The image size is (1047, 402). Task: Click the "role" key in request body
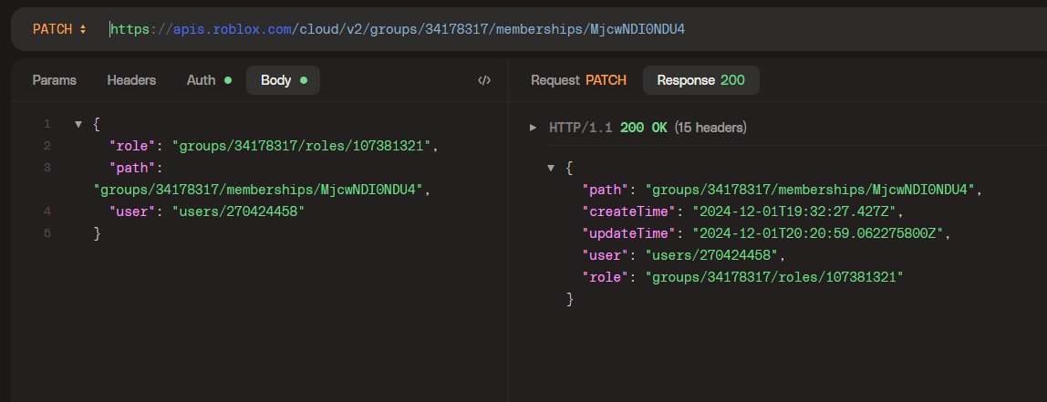coord(134,146)
